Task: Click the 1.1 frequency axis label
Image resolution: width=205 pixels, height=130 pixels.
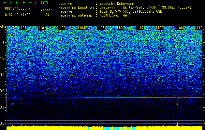Action: click(x=3, y=42)
